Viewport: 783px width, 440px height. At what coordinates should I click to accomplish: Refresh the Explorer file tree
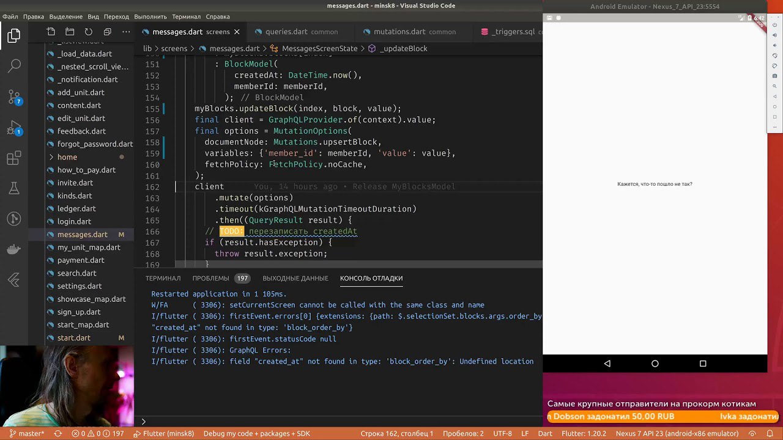[x=89, y=32]
